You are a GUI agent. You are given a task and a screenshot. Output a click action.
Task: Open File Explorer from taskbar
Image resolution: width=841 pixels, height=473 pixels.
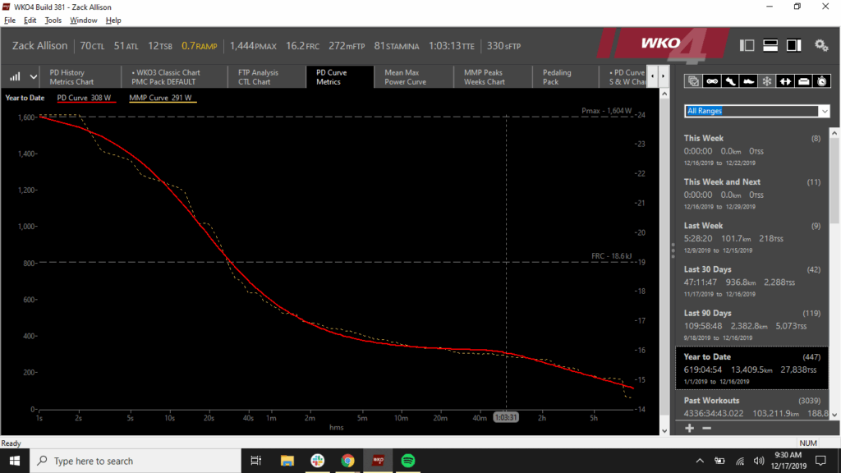click(x=287, y=461)
